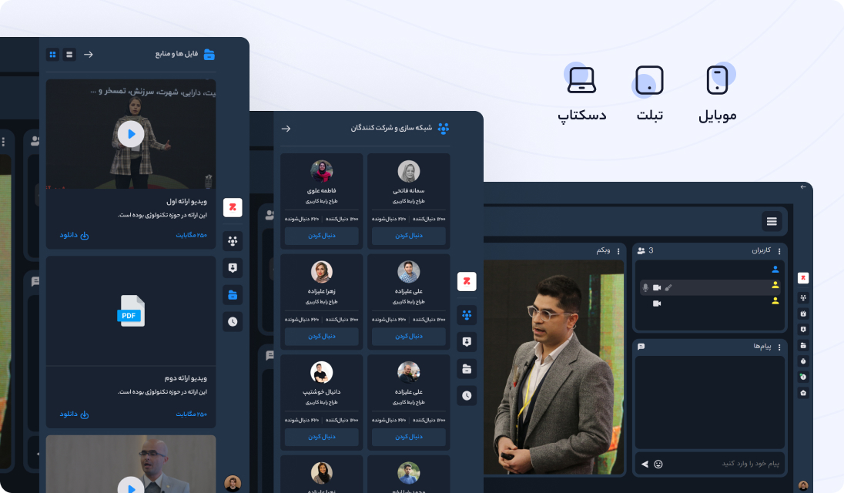
Task: Follow فاطمه علوی with دنبال کردن
Action: [x=322, y=236]
